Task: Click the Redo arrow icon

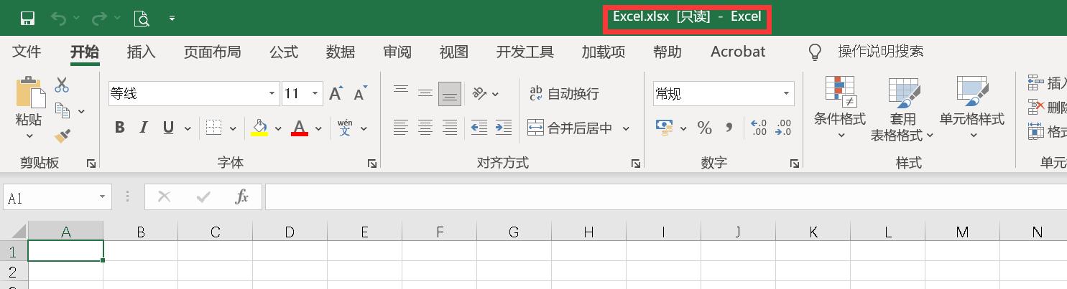Action: (x=99, y=18)
